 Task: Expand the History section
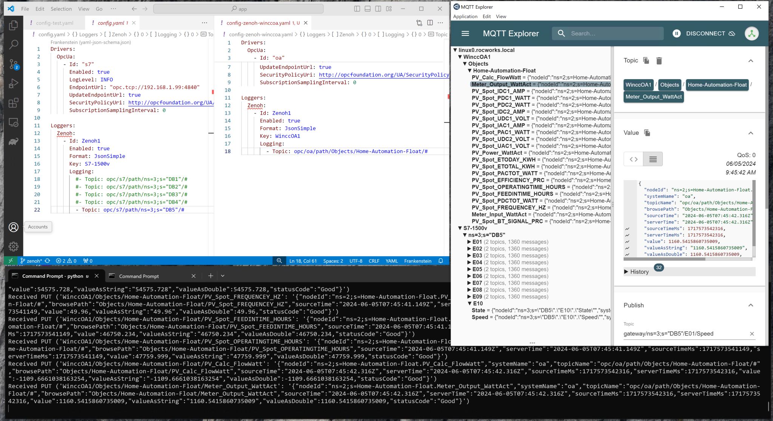coord(636,272)
